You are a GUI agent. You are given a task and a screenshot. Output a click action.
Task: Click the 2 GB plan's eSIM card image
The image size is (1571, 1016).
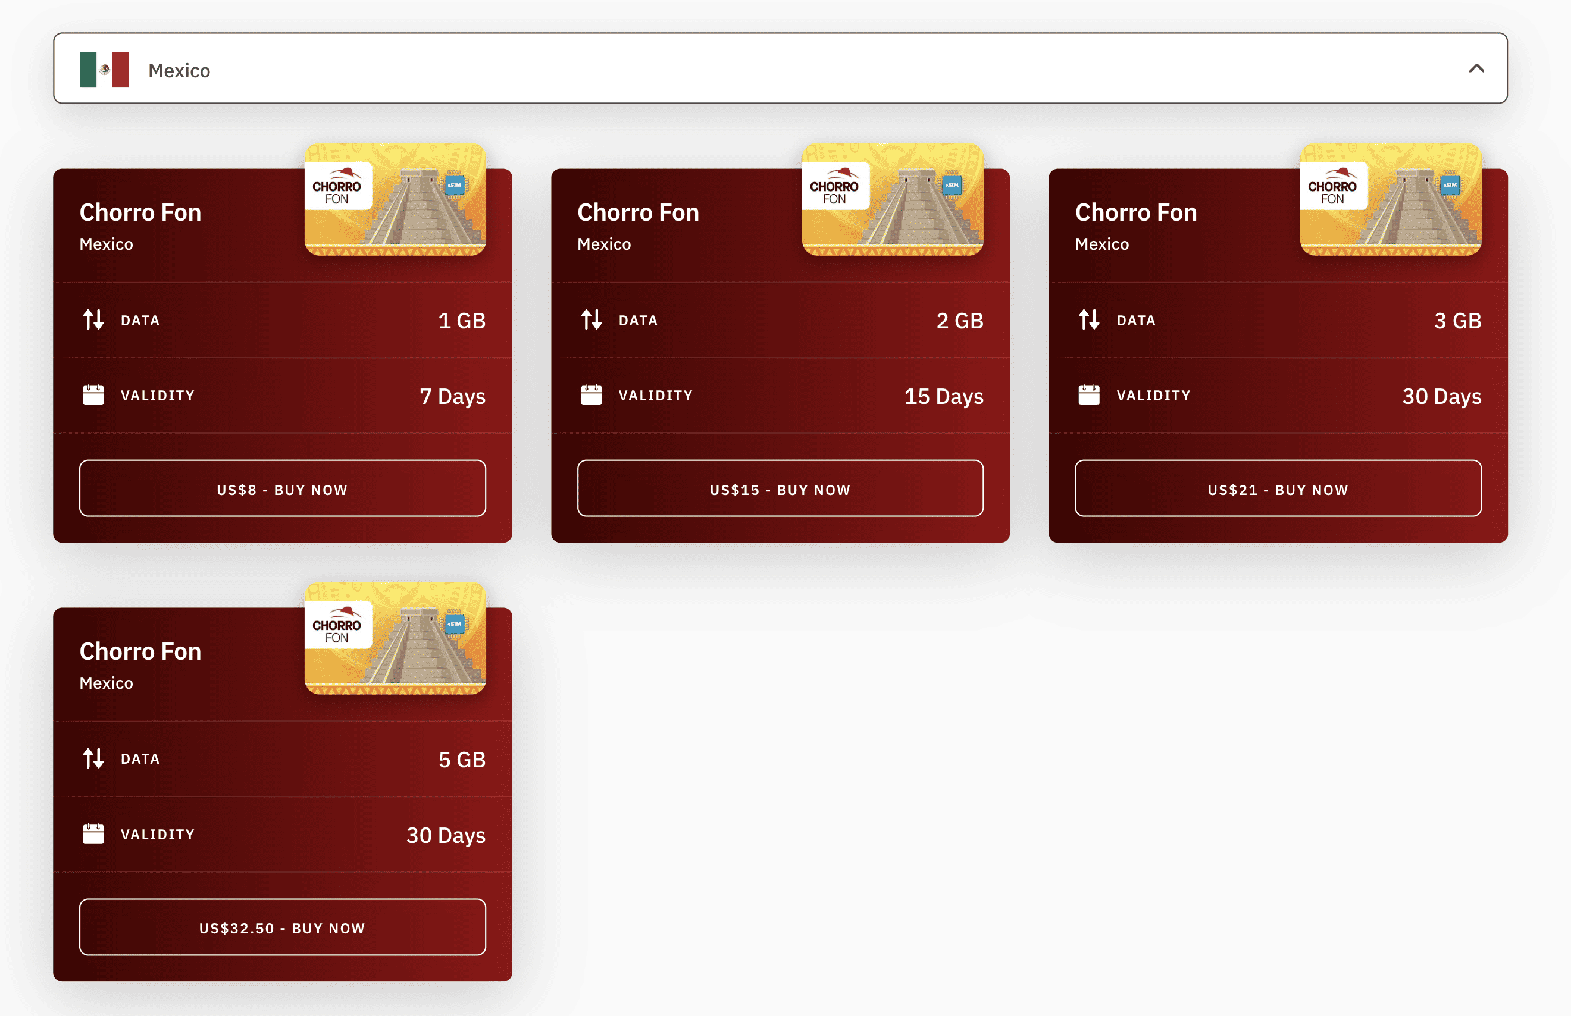(893, 200)
